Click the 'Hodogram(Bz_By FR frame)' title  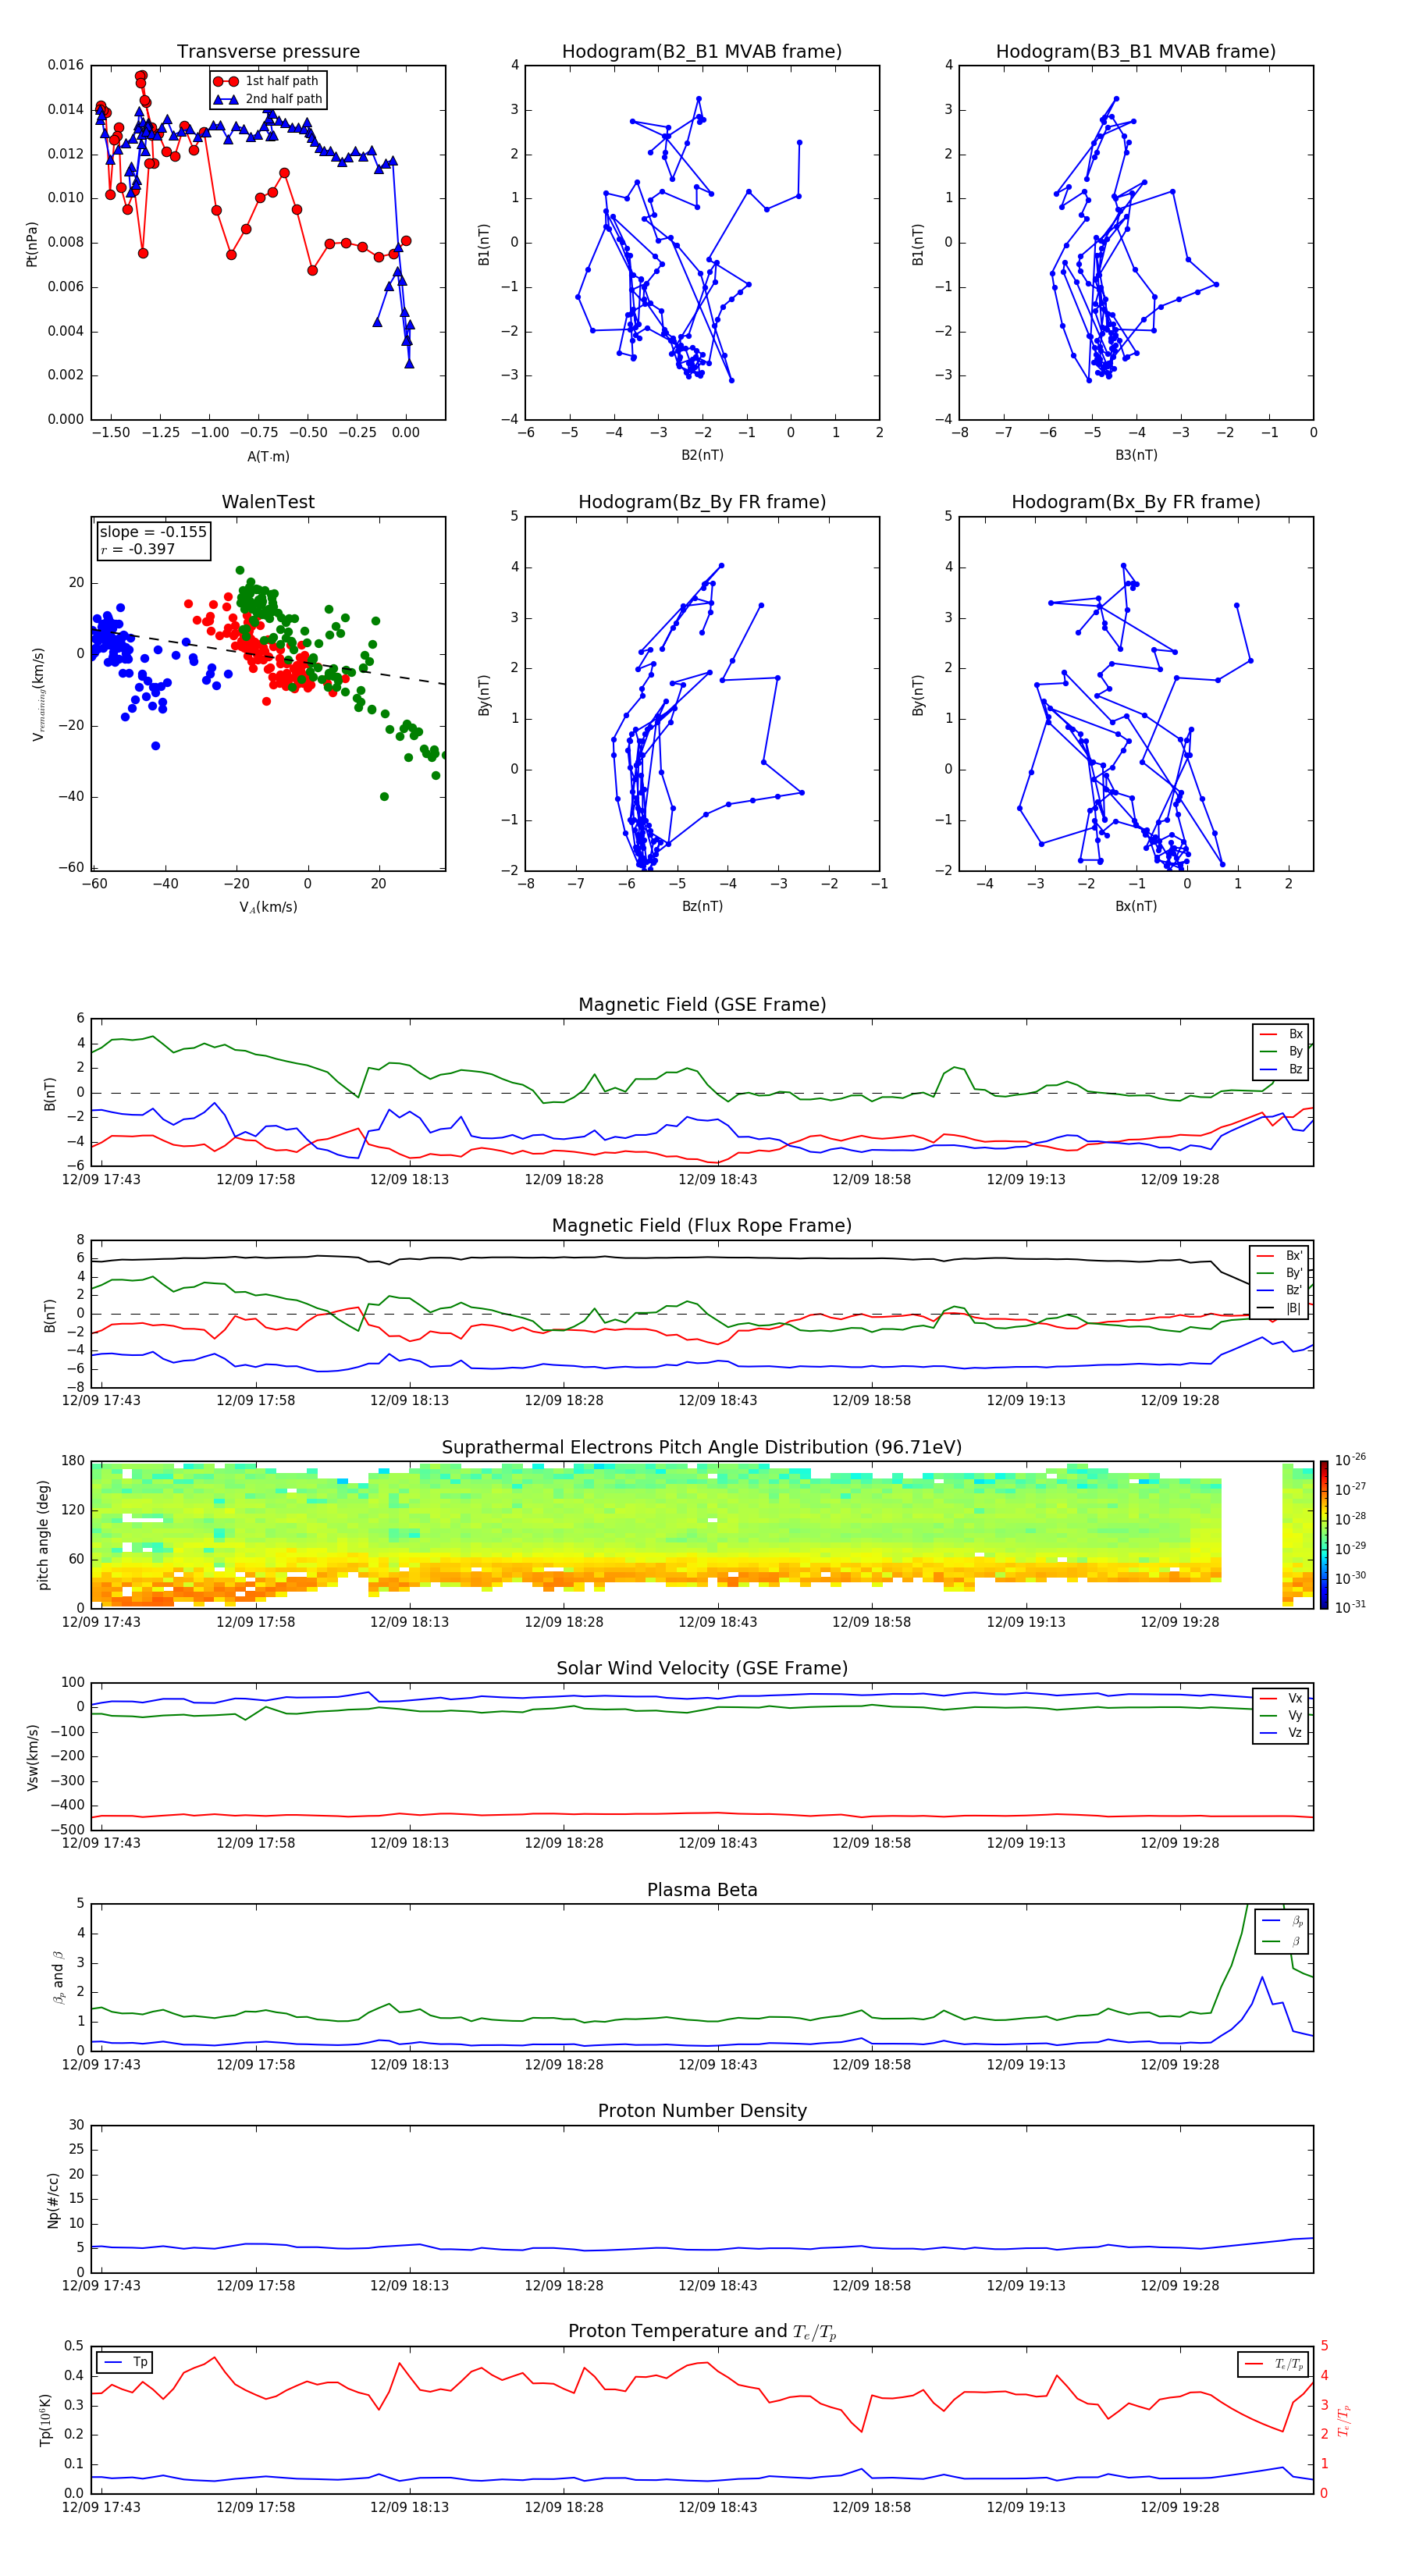pos(702,502)
